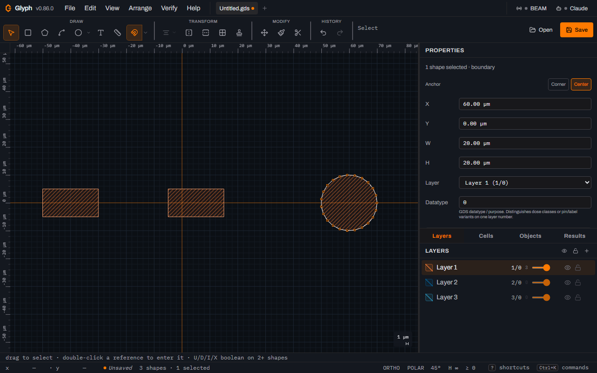
Task: Click the Open file button
Action: [541, 30]
